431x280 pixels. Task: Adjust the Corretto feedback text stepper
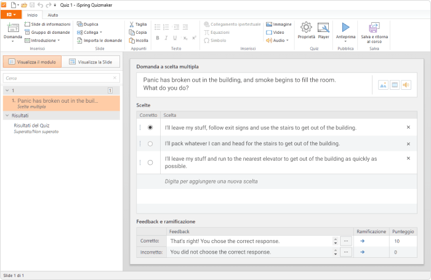click(x=336, y=241)
